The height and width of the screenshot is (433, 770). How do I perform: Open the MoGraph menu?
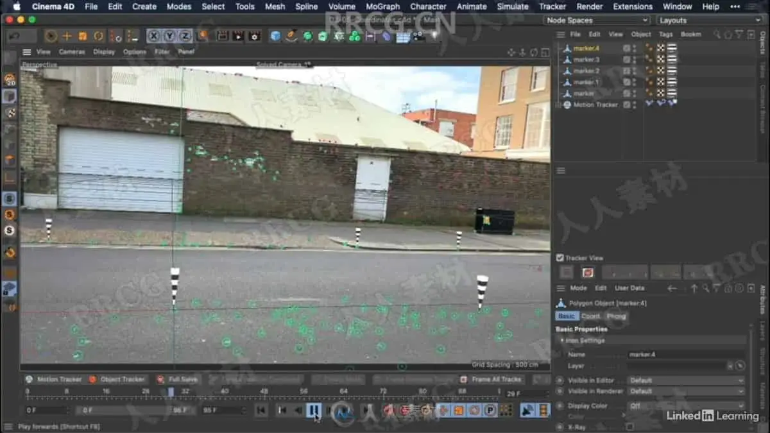[382, 6]
